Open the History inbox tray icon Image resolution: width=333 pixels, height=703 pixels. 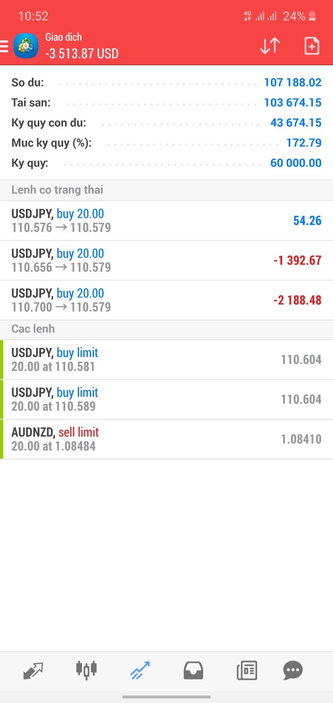click(x=193, y=670)
